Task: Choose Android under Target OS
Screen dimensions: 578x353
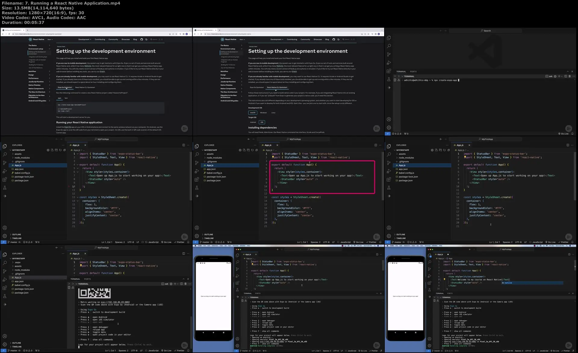Action: (x=253, y=122)
